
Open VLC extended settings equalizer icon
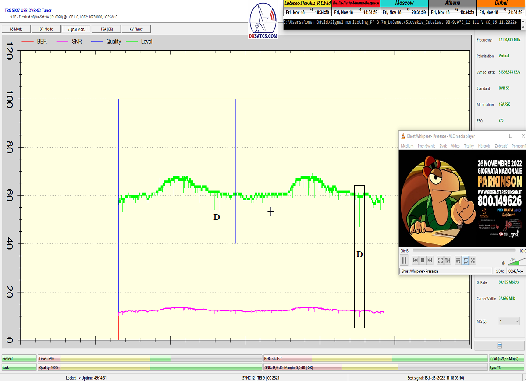(x=448, y=261)
